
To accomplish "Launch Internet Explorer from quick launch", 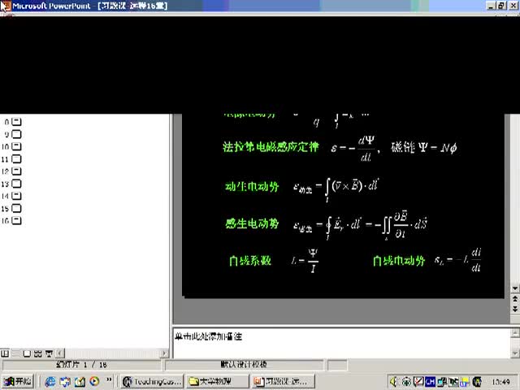I will tap(50, 382).
